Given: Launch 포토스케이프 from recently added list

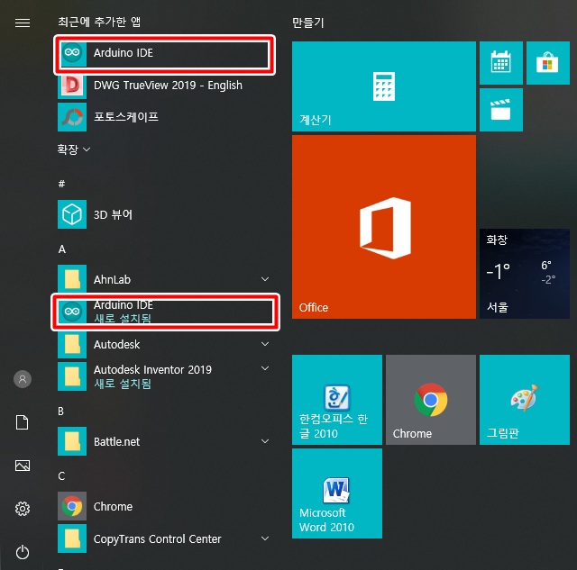Looking at the screenshot, I should point(164,117).
